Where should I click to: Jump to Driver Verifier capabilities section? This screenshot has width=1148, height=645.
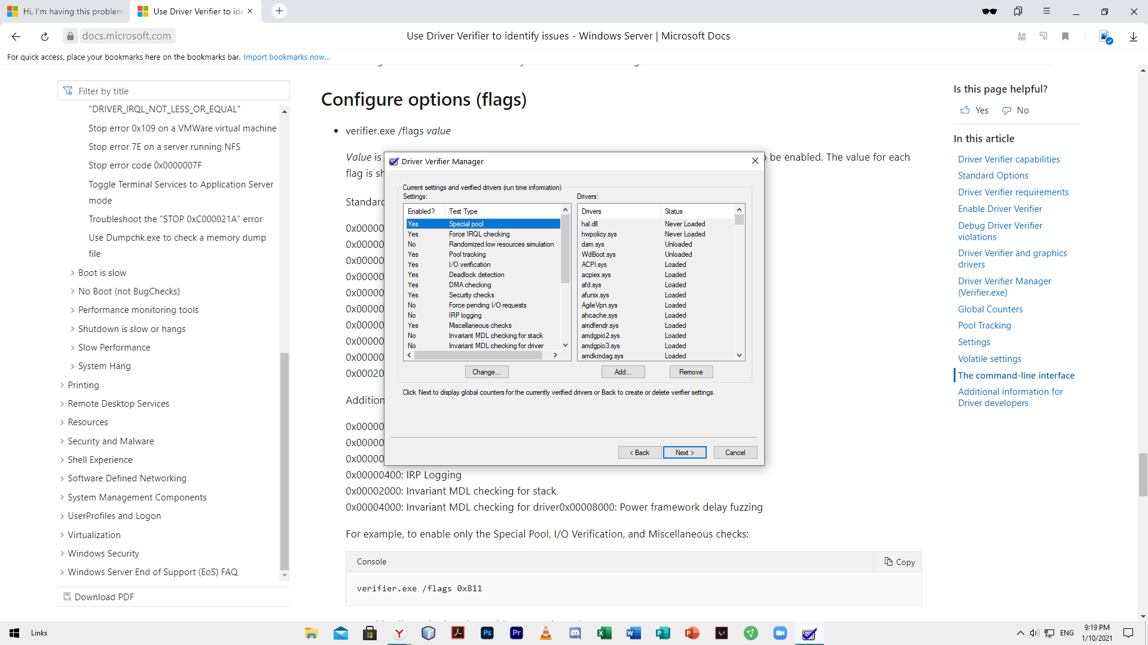(x=1009, y=159)
